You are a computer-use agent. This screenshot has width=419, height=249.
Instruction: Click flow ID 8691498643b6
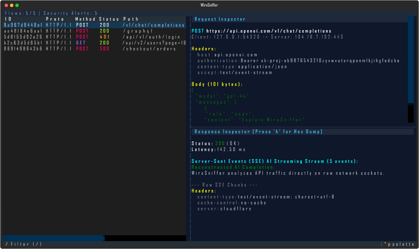click(x=23, y=49)
